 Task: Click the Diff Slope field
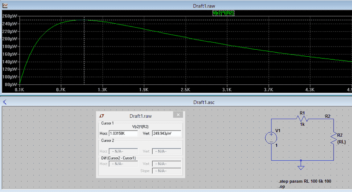pyautogui.click(x=166, y=170)
